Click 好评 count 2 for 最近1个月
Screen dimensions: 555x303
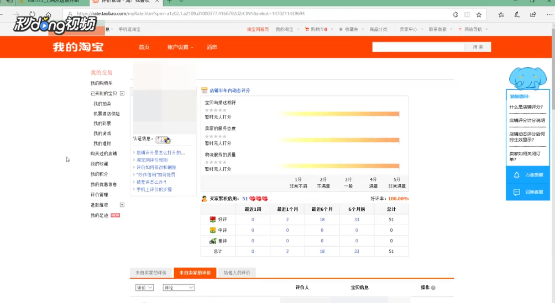pos(287,220)
